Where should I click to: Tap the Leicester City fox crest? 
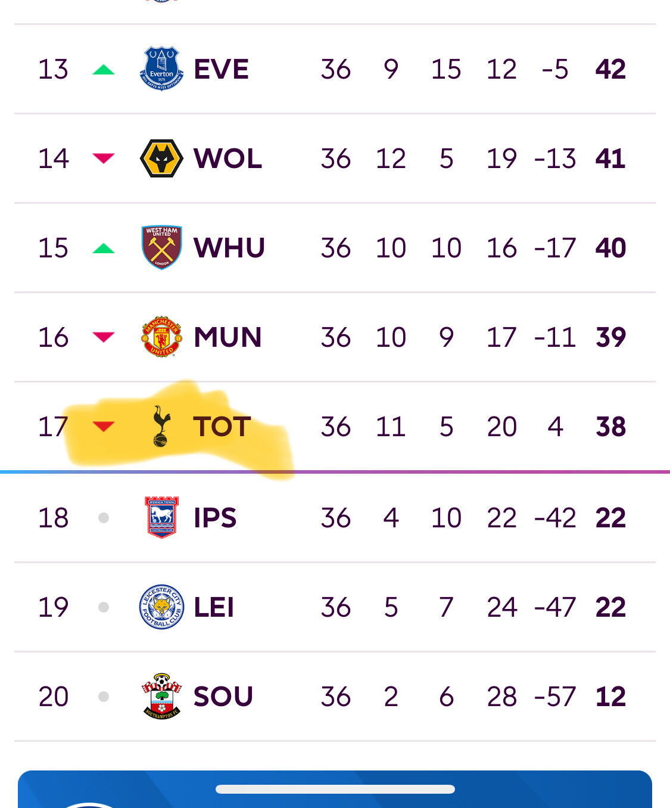click(161, 607)
